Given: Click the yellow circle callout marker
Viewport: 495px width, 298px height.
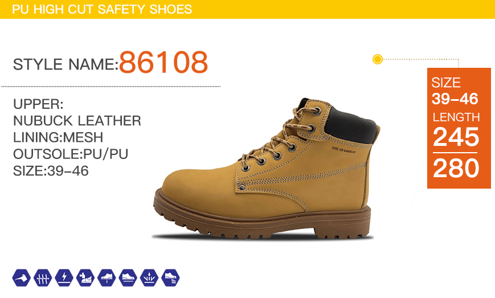Looking at the screenshot, I should point(377,59).
